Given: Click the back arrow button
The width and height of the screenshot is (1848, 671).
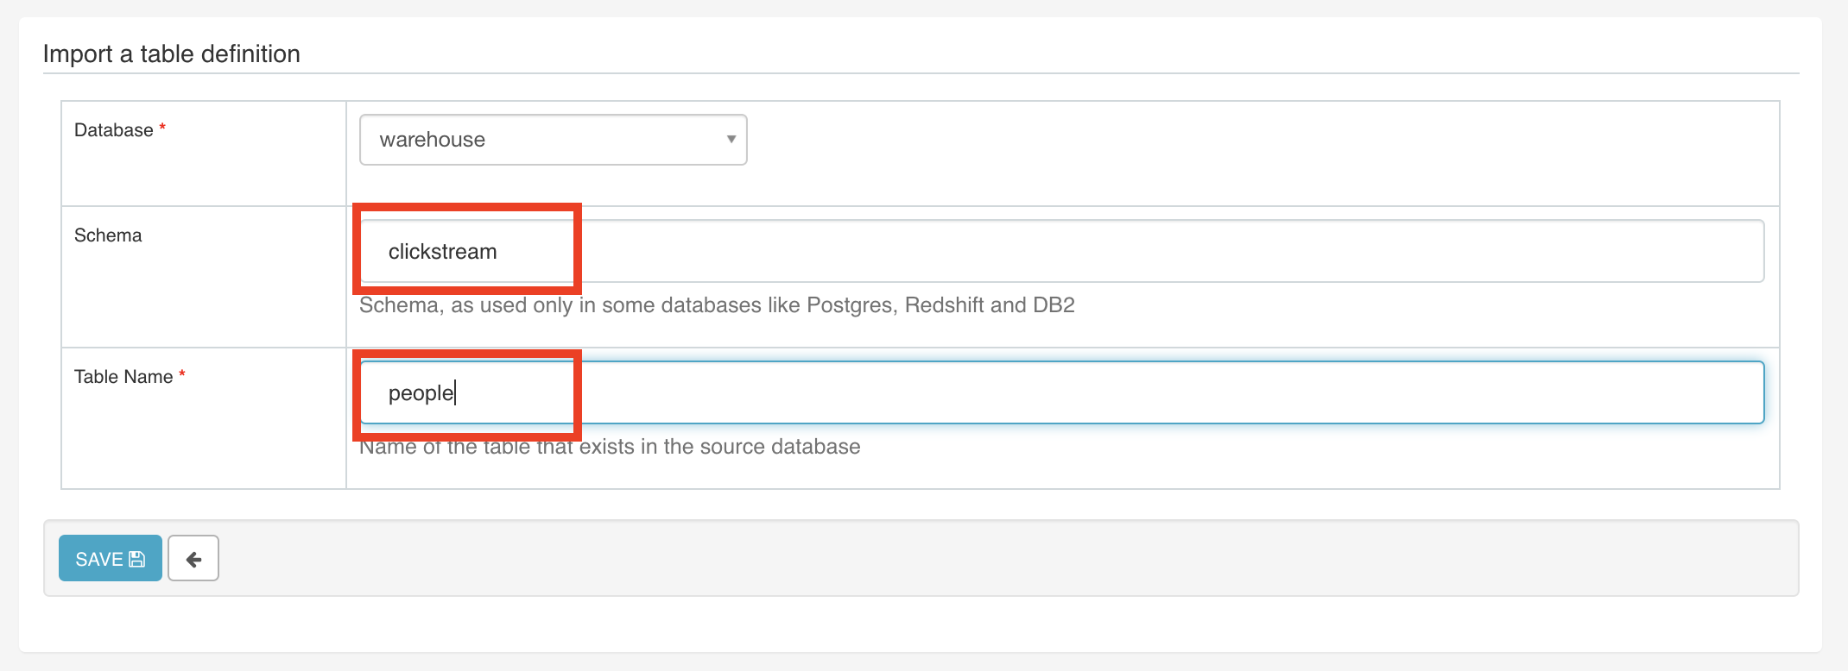Looking at the screenshot, I should coord(193,559).
